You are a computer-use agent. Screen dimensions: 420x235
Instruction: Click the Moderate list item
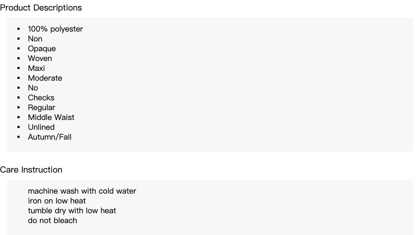coord(45,78)
